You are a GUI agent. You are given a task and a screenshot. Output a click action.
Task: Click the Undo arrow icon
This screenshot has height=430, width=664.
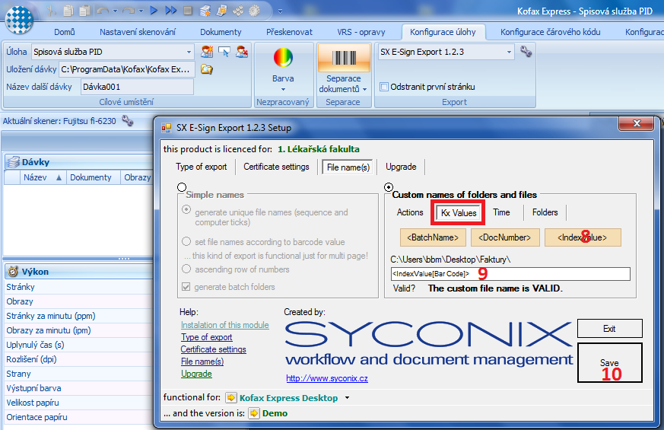(x=103, y=11)
